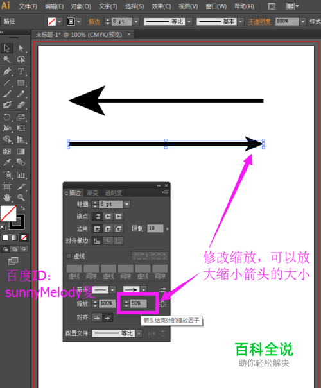Screen dimensions: 321x388
Task: Select the Column Graph tool
Action: [21, 174]
